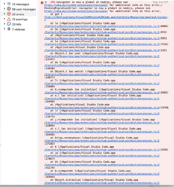Click the 'PendingMigrationError:' message text
The width and height of the screenshot is (174, 187).
[x=61, y=8]
